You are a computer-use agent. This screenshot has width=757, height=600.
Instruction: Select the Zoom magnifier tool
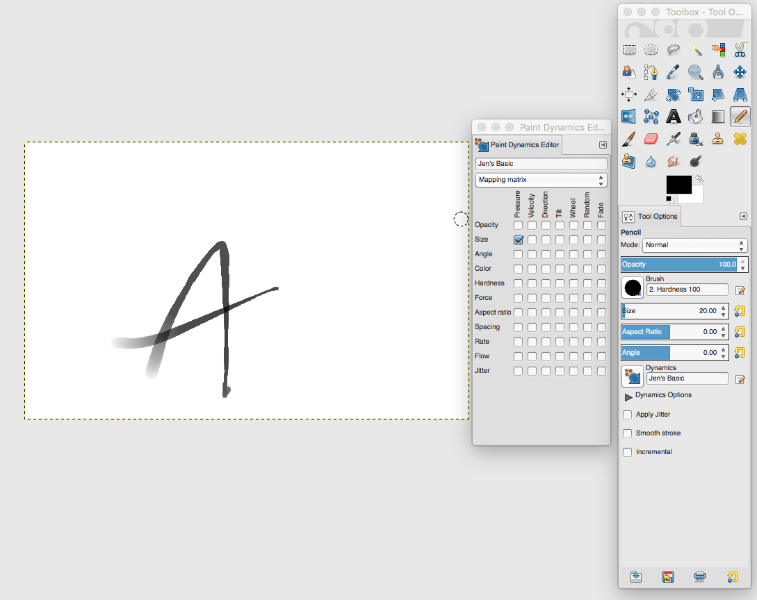pyautogui.click(x=696, y=72)
